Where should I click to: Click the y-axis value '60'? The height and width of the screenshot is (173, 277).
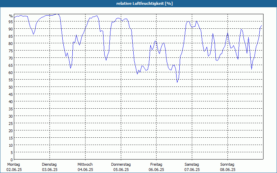[11, 73]
